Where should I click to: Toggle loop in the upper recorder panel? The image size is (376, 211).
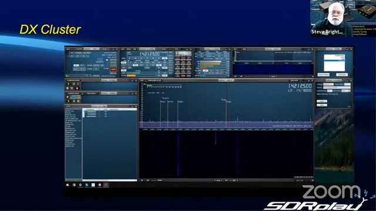[78, 84]
